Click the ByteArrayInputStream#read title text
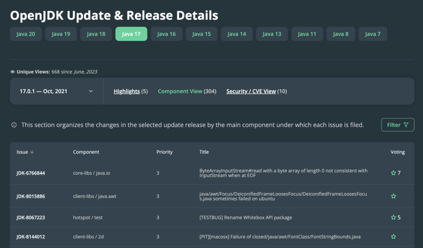Image resolution: width=423 pixels, height=248 pixels. point(283,173)
